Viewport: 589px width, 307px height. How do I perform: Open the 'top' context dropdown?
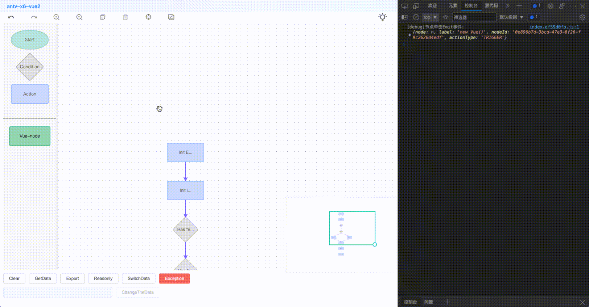430,17
